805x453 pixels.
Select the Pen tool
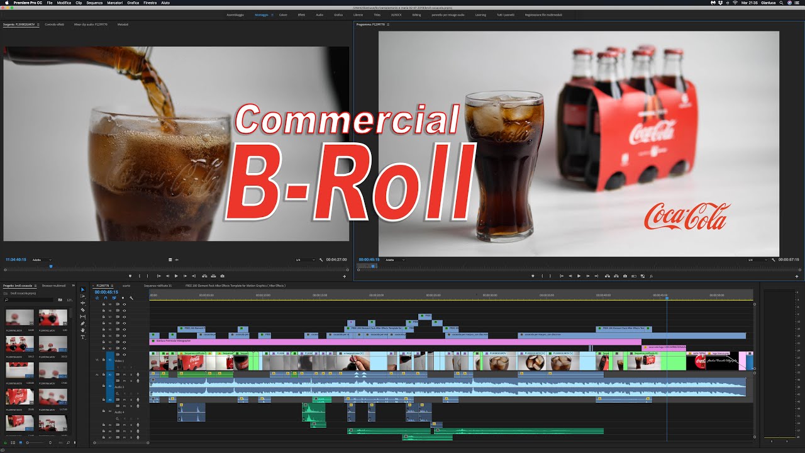[x=82, y=323]
